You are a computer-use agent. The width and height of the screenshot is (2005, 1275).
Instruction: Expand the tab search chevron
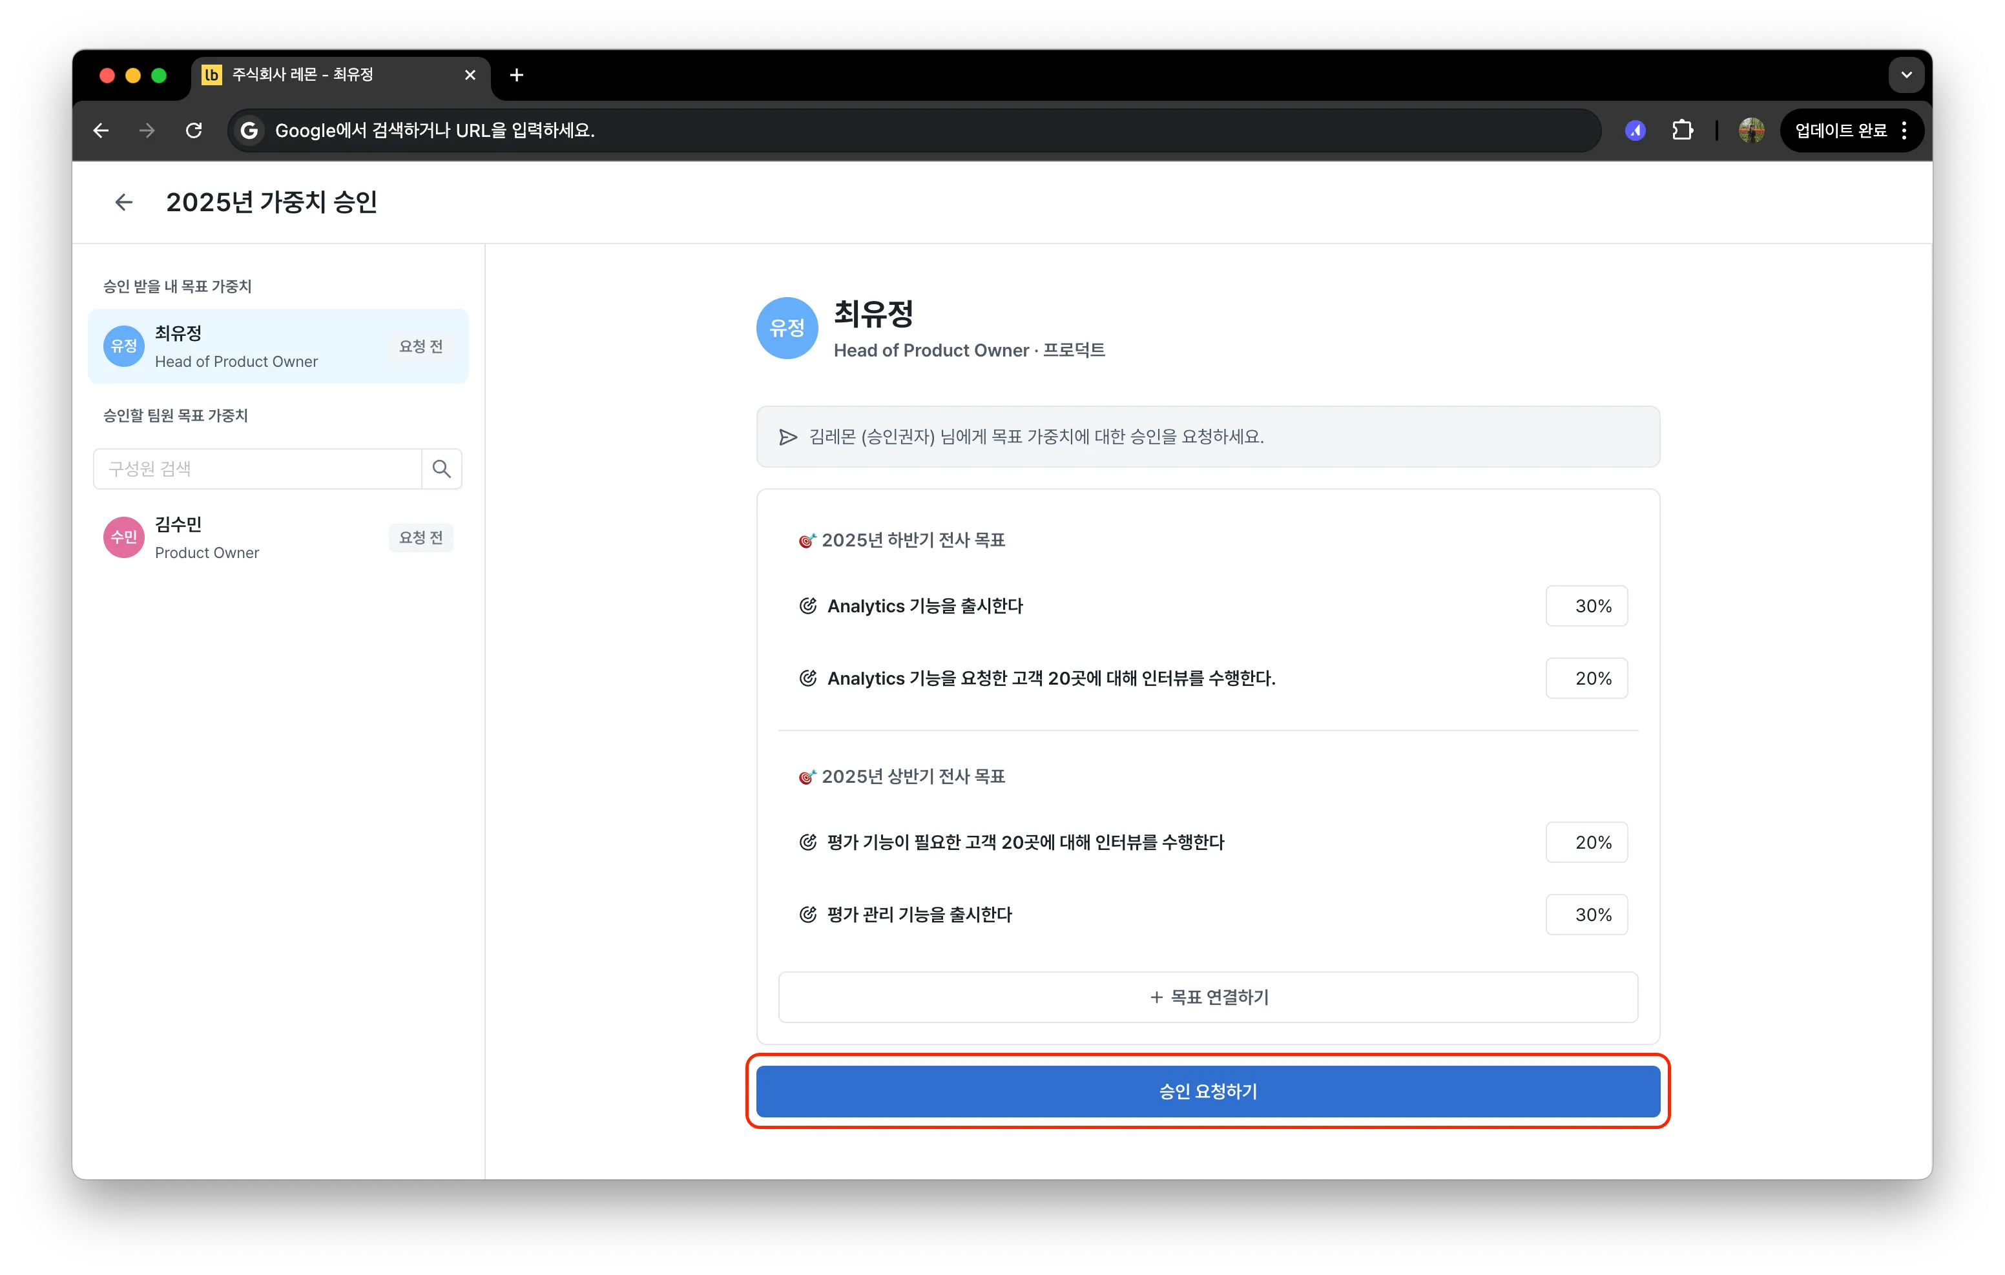[x=1907, y=75]
